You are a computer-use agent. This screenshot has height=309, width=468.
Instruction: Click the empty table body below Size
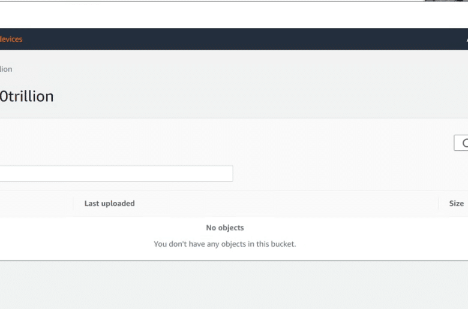click(x=453, y=238)
